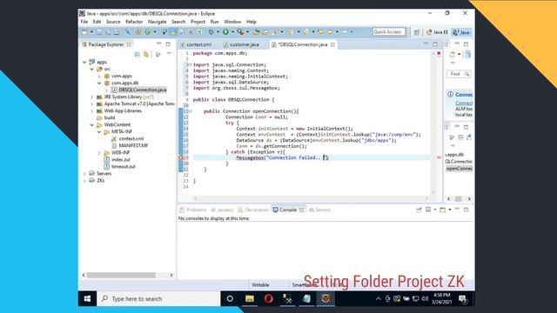Open the Refactor menu
This screenshot has width=557, height=313.
pos(134,22)
